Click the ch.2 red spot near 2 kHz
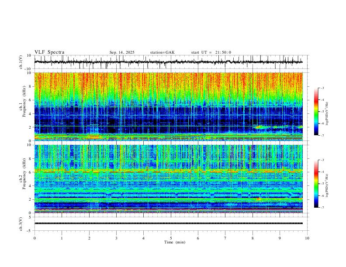The image size is (346, 267). (258, 199)
